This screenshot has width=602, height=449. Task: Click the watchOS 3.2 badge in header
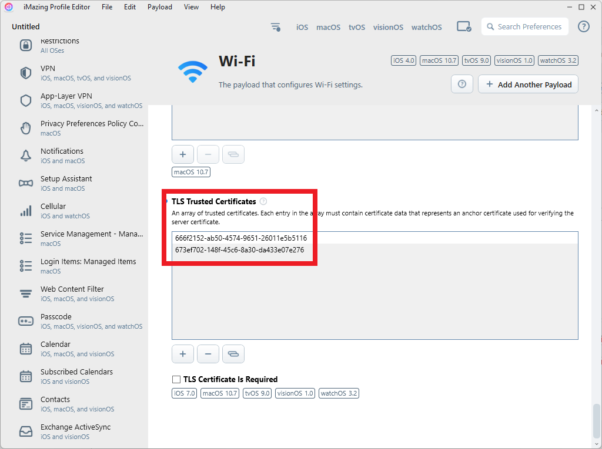click(558, 60)
